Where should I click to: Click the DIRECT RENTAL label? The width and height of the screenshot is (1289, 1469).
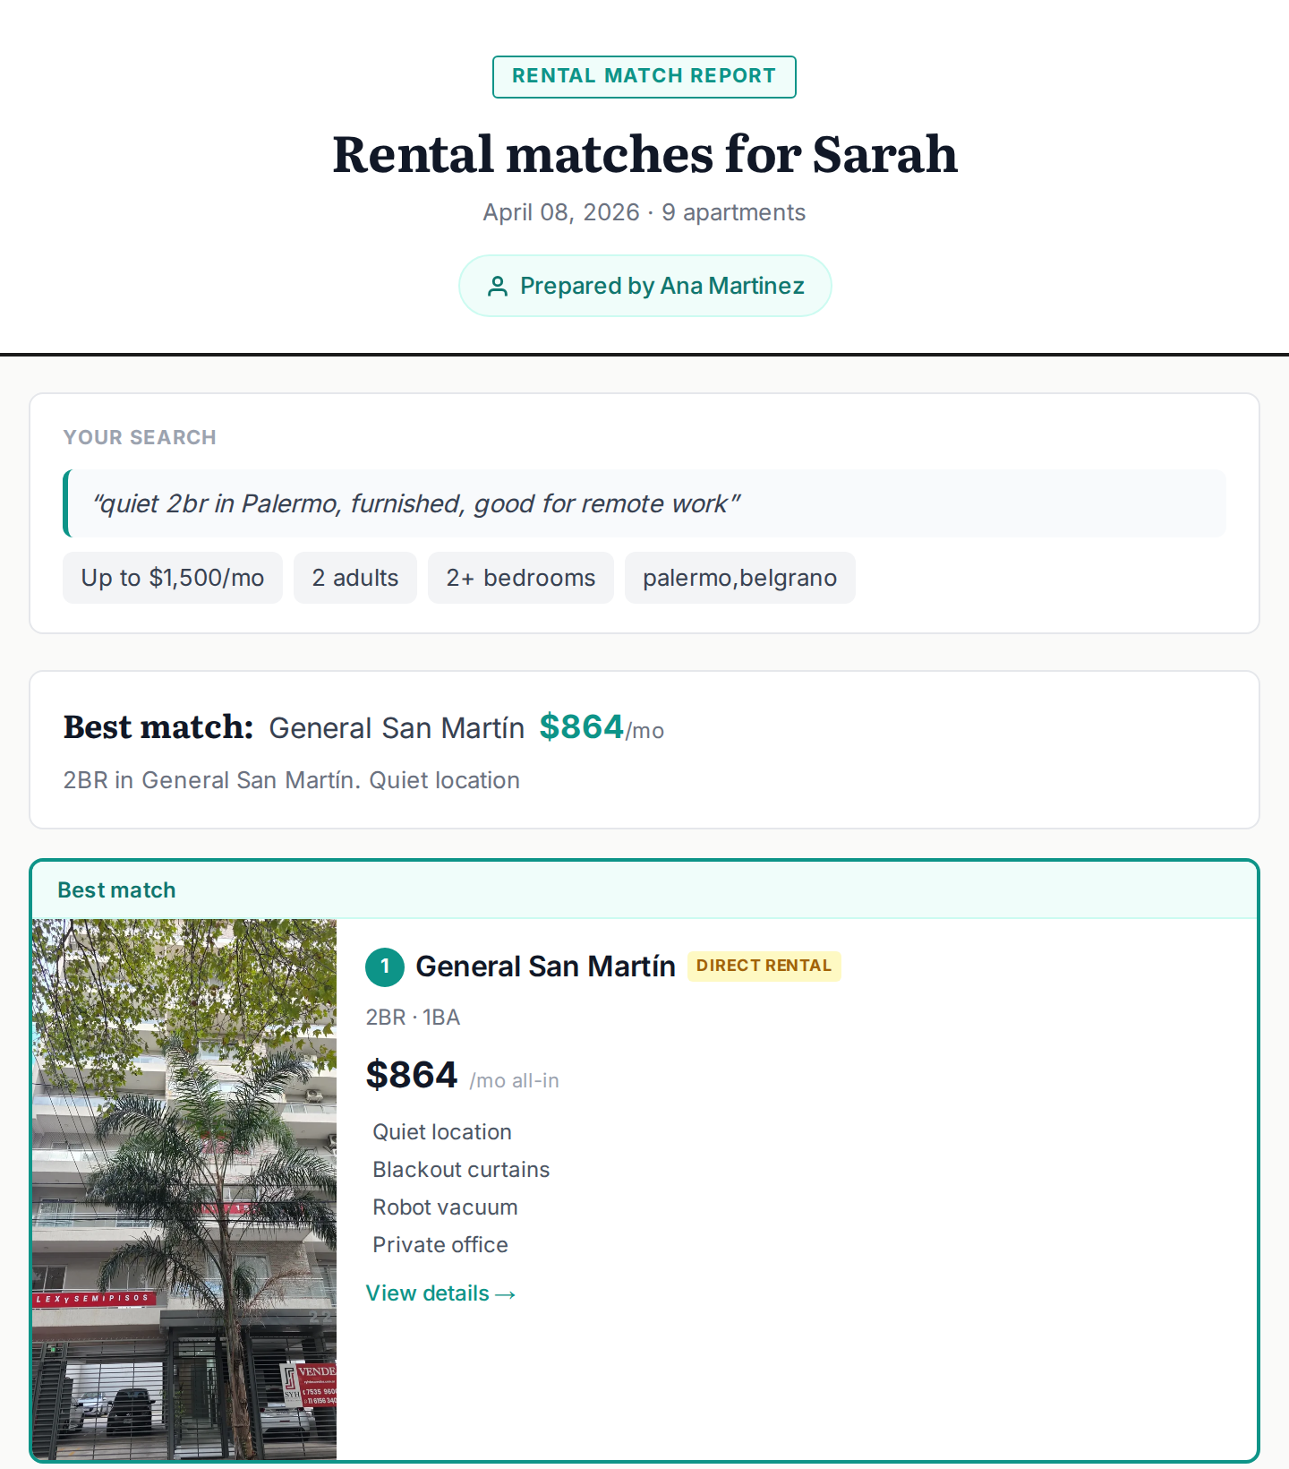click(764, 966)
